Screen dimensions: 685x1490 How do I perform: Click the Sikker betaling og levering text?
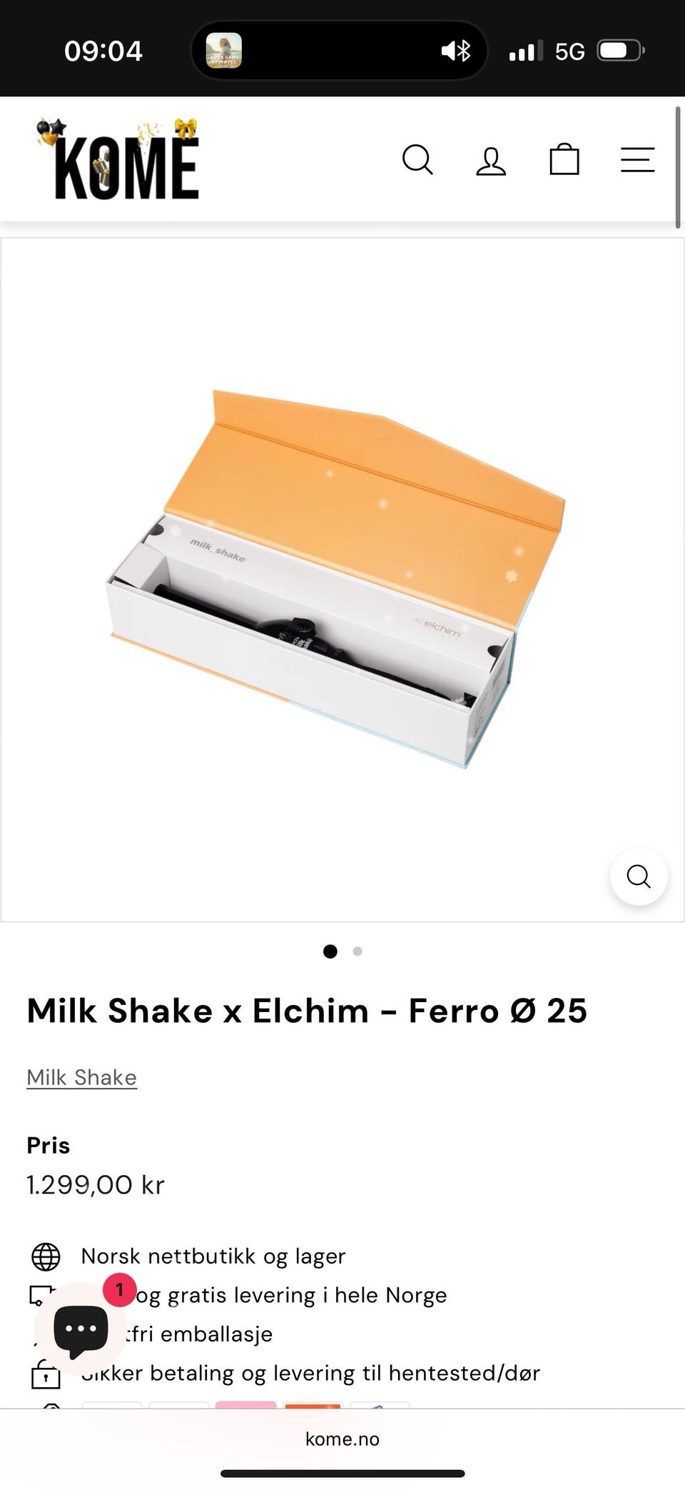tap(310, 1373)
